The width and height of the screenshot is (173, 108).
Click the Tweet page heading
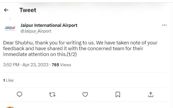[x=28, y=10]
